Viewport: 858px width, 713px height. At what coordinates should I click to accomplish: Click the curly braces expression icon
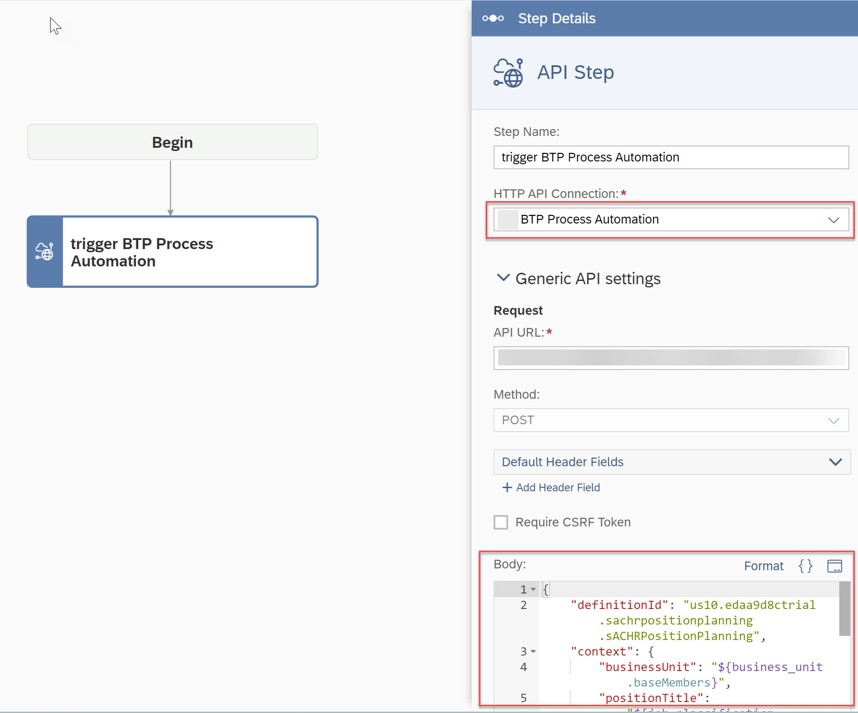click(x=806, y=566)
